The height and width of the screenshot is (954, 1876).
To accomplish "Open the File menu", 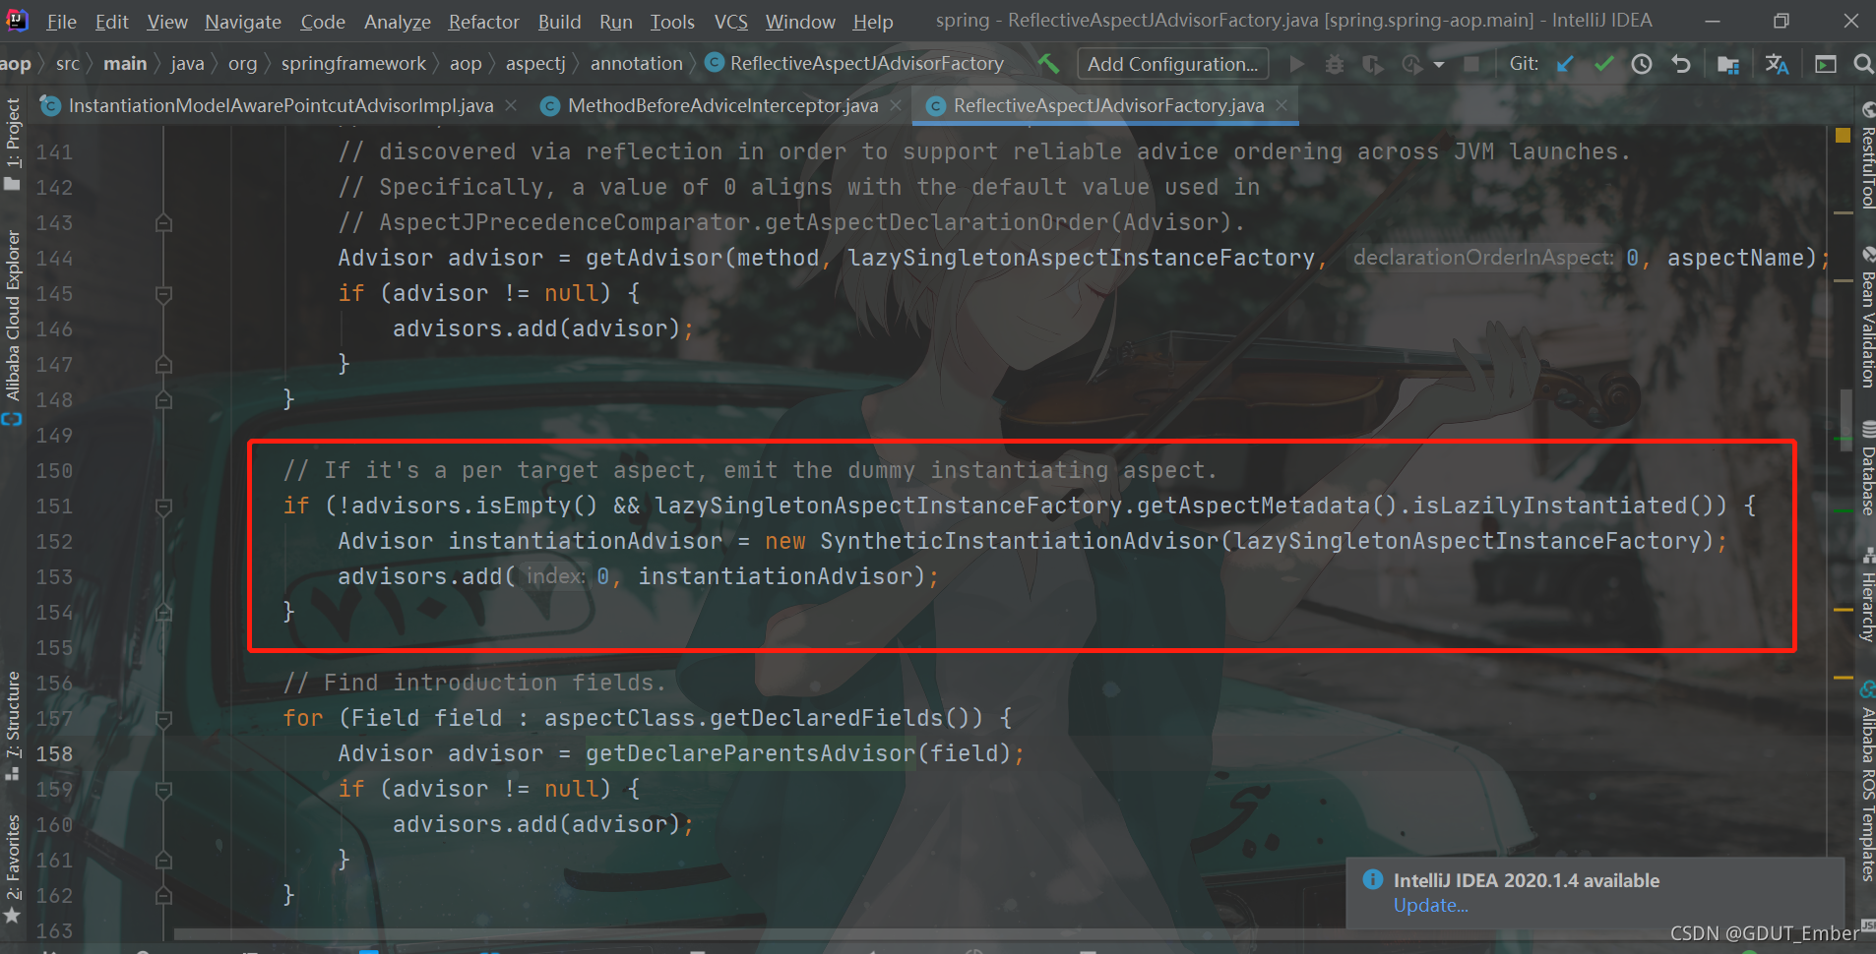I will 61,22.
